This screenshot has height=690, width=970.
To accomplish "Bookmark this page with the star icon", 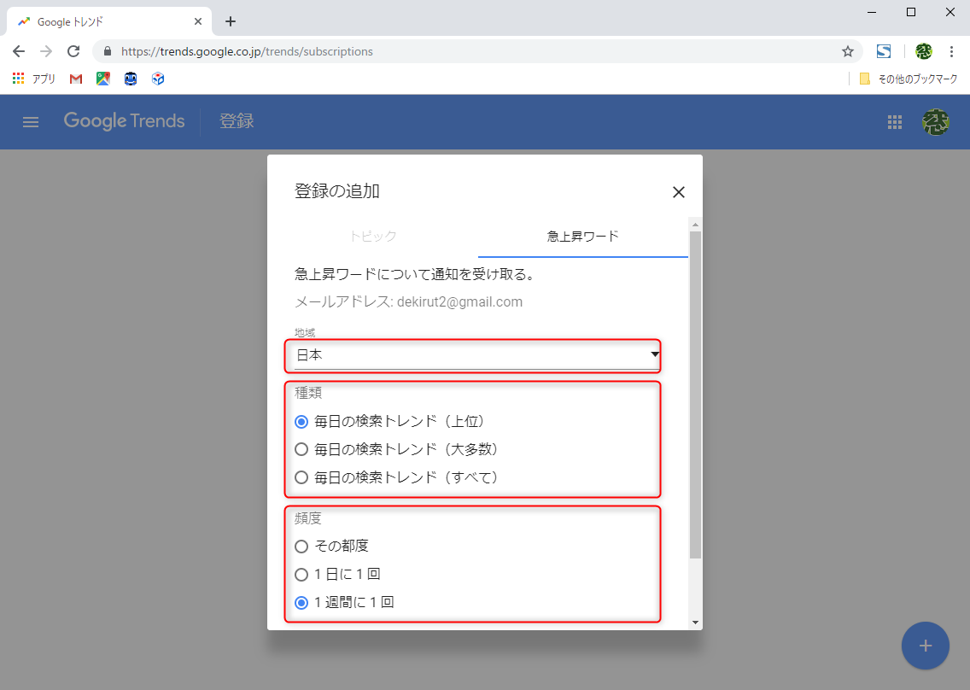I will click(x=847, y=51).
